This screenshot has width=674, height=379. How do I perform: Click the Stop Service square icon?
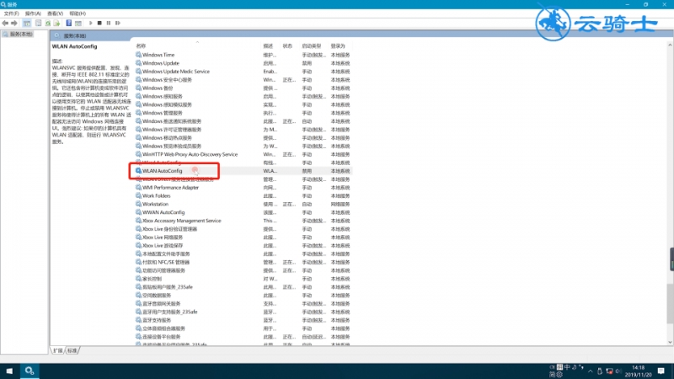[x=99, y=24]
